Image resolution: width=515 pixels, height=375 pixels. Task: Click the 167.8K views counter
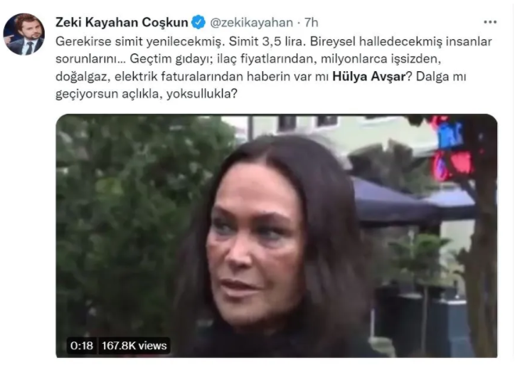[134, 346]
